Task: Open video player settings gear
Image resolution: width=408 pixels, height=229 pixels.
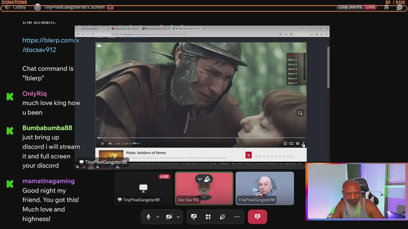Action: pyautogui.click(x=297, y=143)
